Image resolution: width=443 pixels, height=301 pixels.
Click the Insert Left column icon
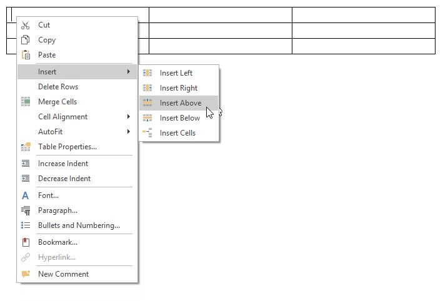pos(147,73)
